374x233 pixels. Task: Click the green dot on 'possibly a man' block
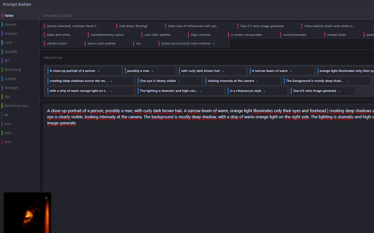[153, 71]
